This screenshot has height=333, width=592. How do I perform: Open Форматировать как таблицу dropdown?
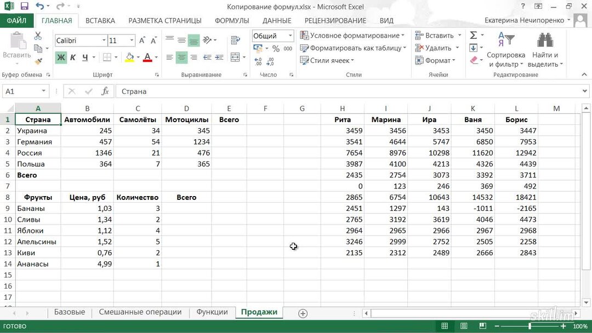coord(353,48)
